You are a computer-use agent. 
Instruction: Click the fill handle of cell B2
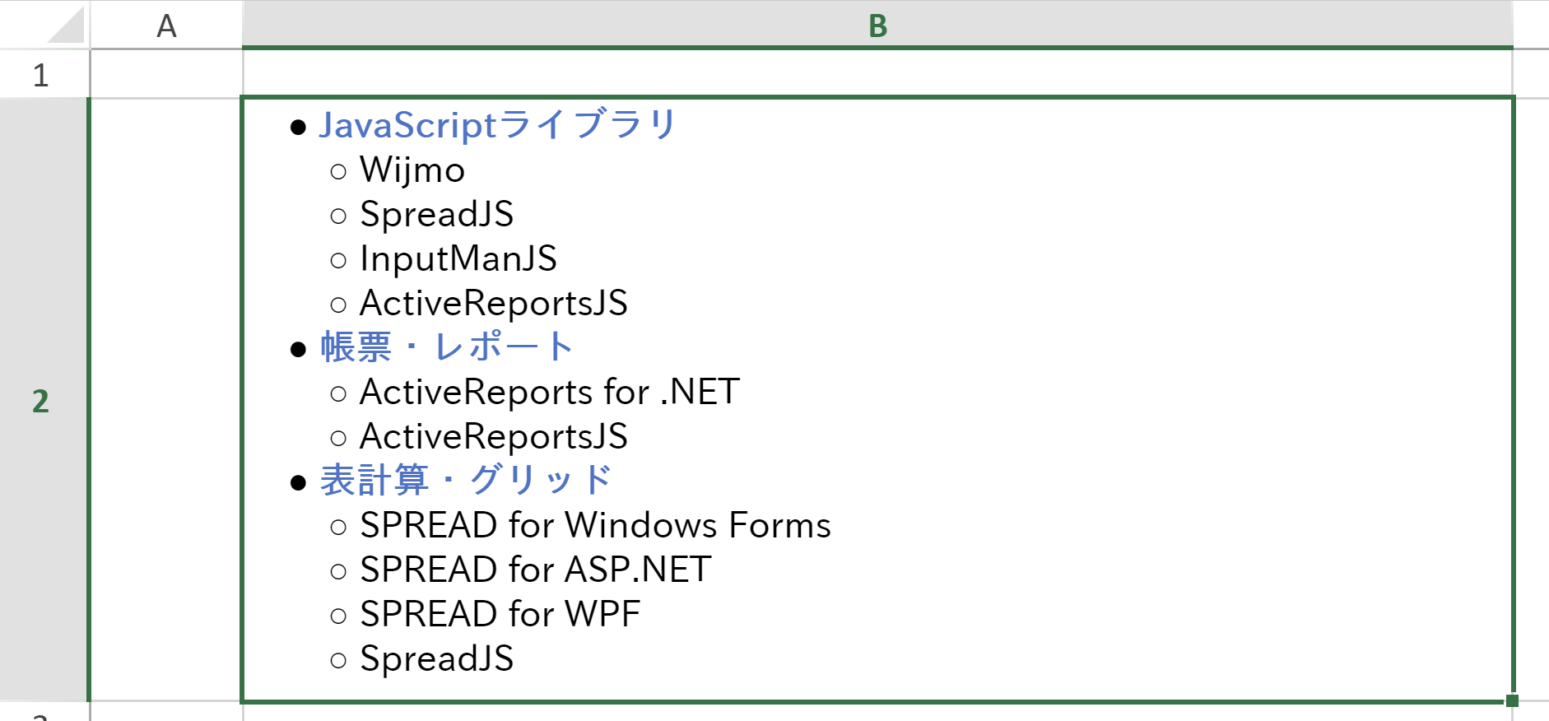click(x=1512, y=700)
